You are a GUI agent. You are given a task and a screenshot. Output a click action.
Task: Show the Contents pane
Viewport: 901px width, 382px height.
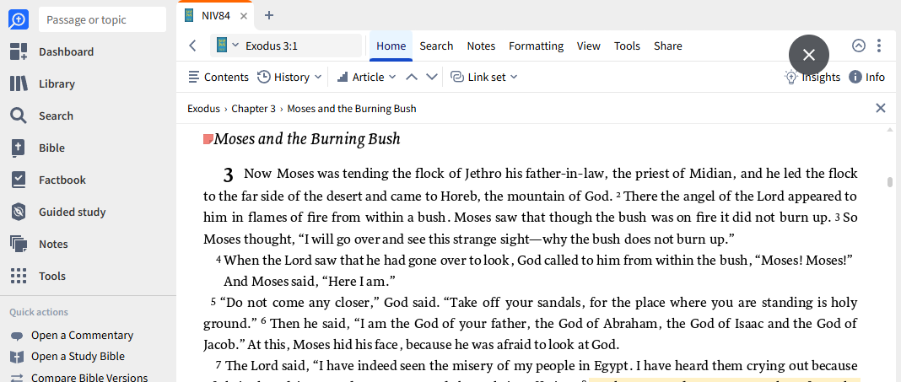[x=219, y=77]
